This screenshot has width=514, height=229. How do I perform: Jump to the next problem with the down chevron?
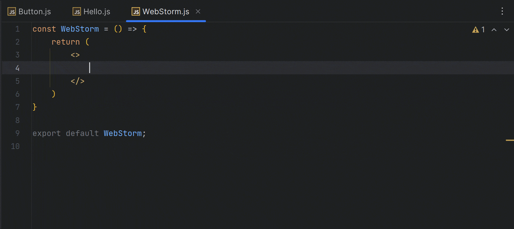(x=507, y=29)
